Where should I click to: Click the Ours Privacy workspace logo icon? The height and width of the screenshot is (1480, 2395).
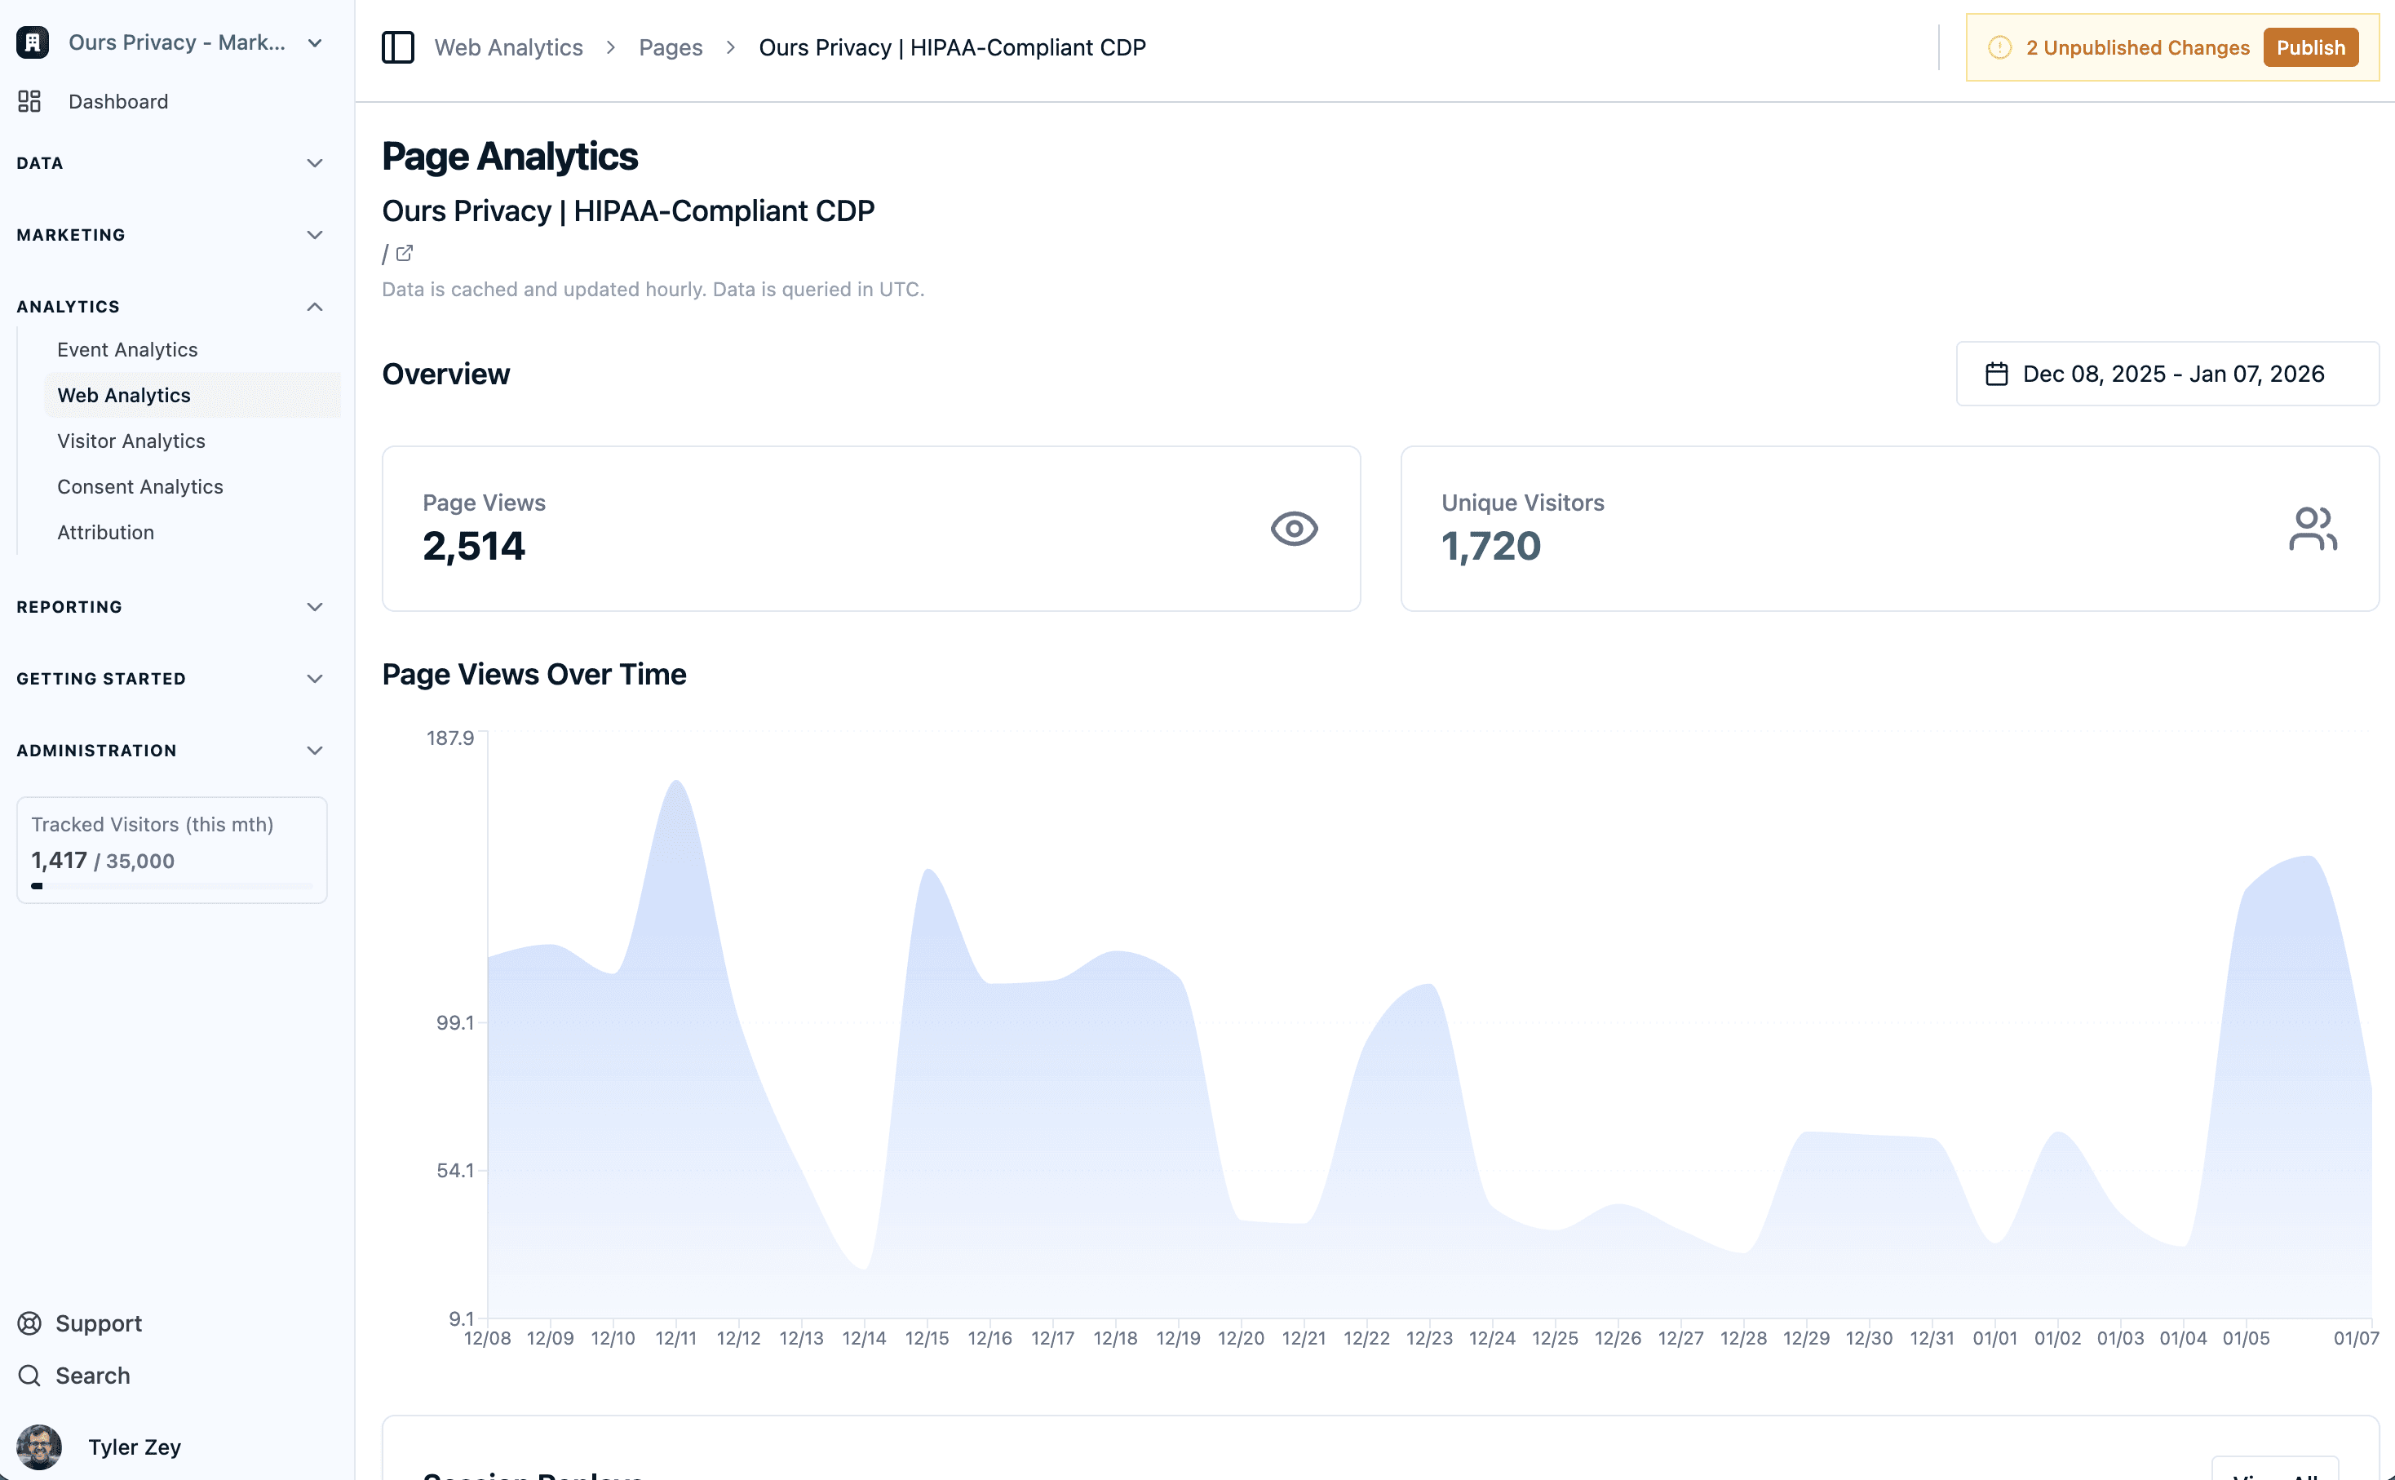[33, 42]
